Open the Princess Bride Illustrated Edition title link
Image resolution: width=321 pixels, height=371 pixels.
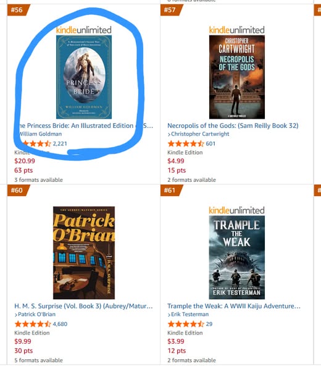pos(84,126)
